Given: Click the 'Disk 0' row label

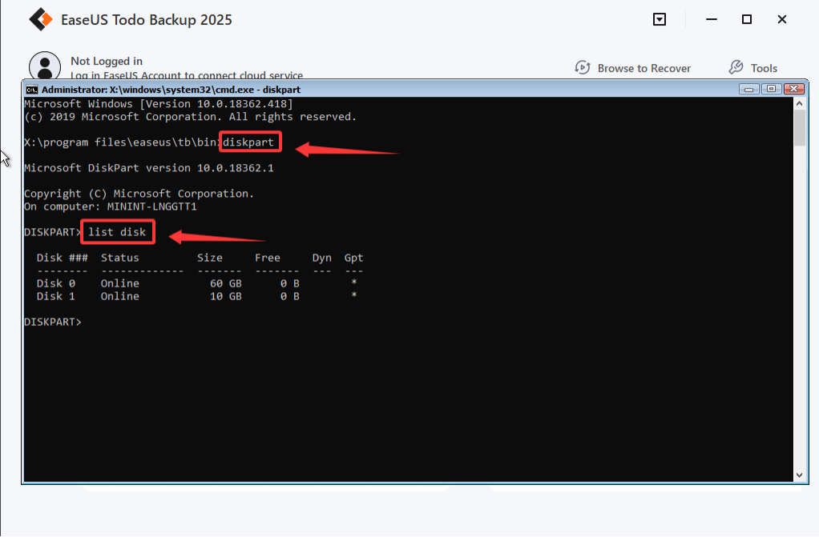Looking at the screenshot, I should (x=56, y=283).
